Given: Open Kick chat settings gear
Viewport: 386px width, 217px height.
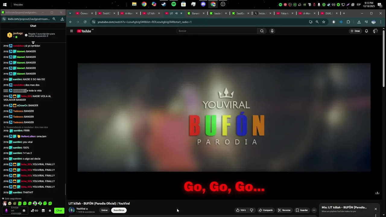Looking at the screenshot, I should point(50,211).
